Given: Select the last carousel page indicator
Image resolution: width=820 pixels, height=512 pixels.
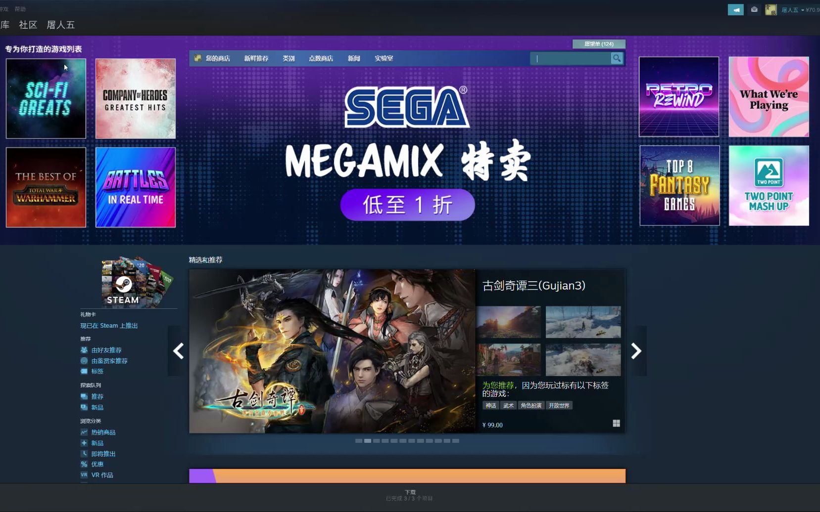Looking at the screenshot, I should pos(456,441).
